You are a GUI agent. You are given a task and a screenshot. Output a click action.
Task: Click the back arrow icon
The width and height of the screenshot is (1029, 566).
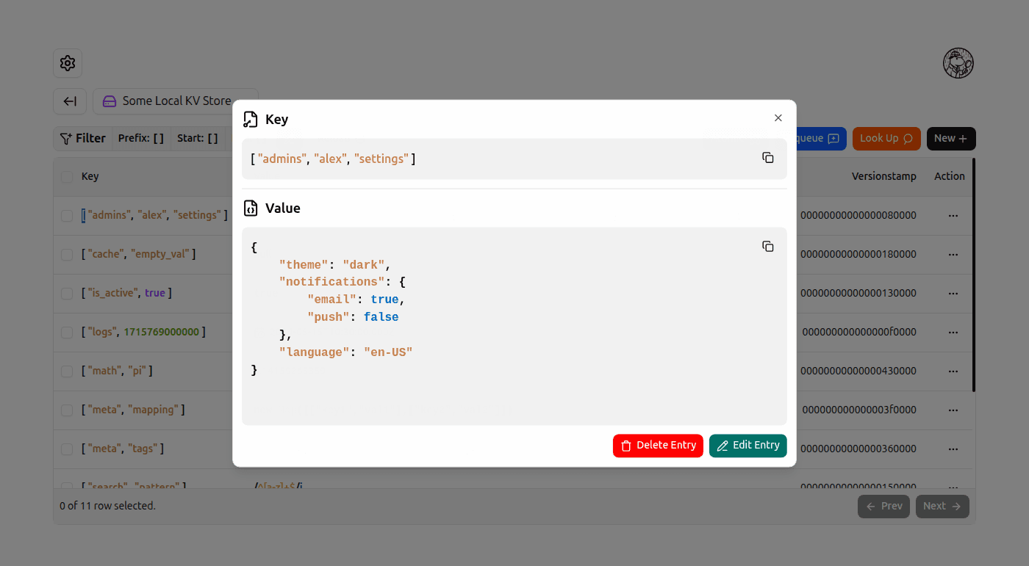(70, 101)
